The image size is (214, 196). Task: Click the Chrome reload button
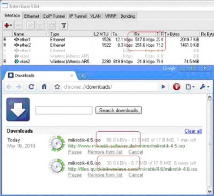31,87
